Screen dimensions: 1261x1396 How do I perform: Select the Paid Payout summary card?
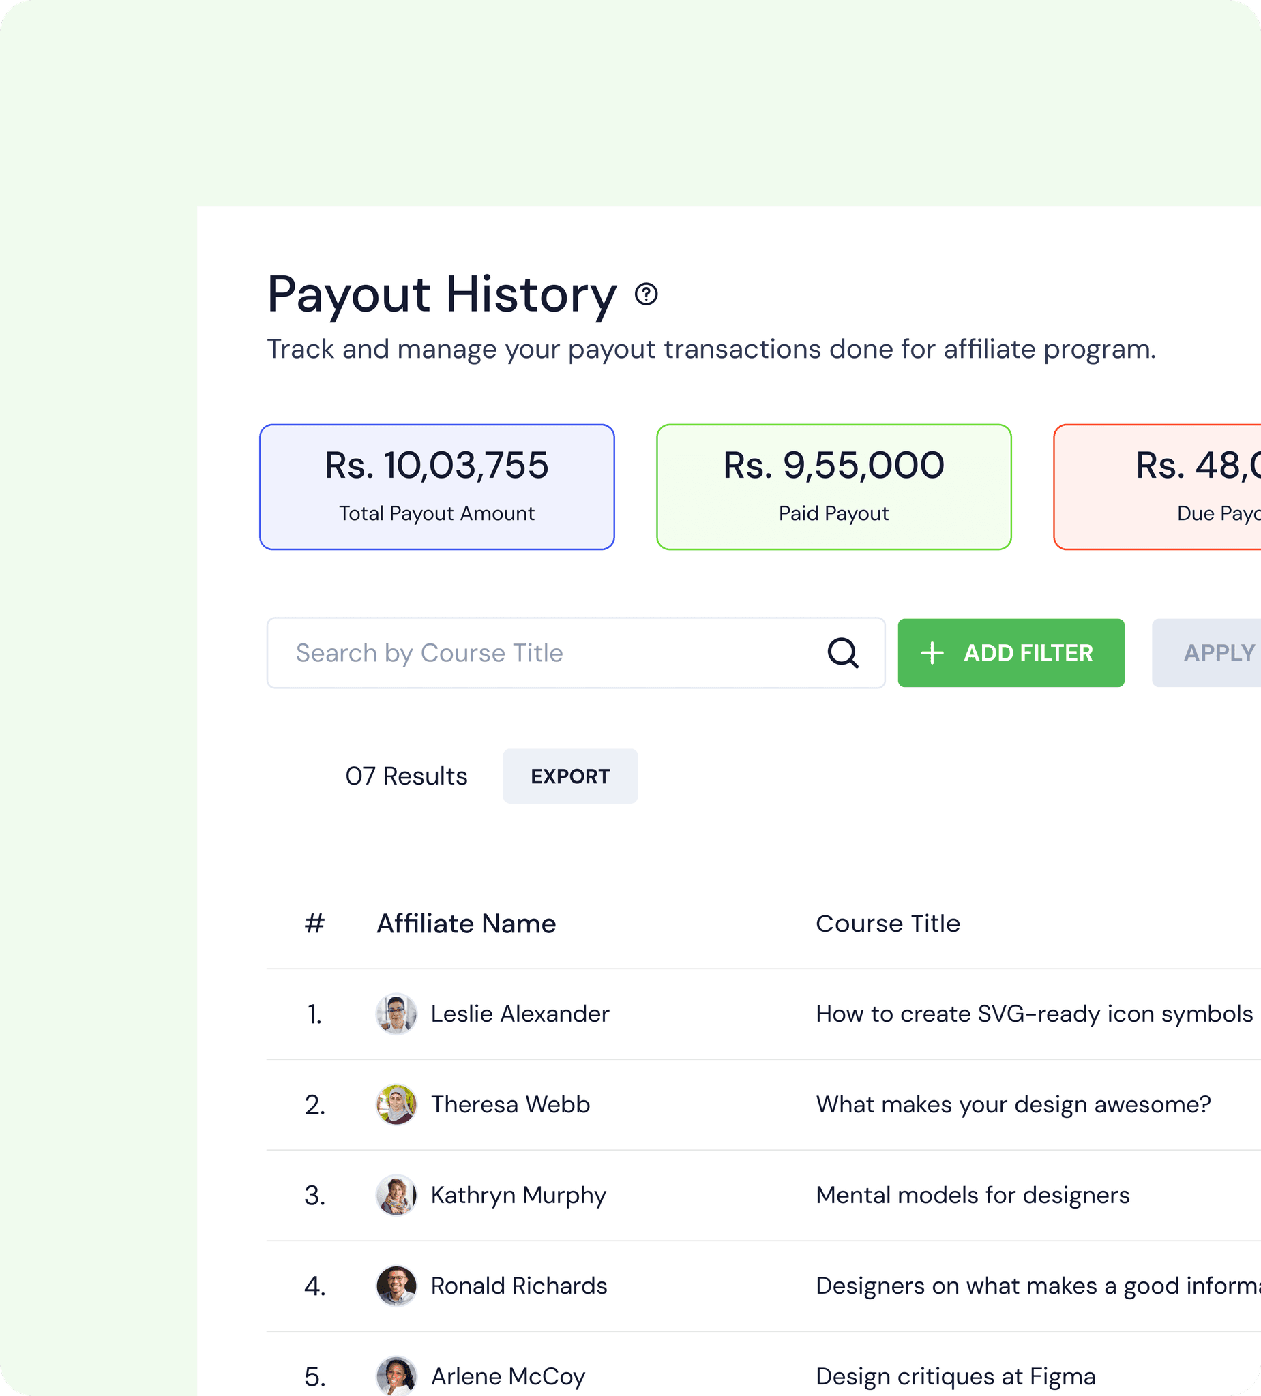(x=833, y=485)
